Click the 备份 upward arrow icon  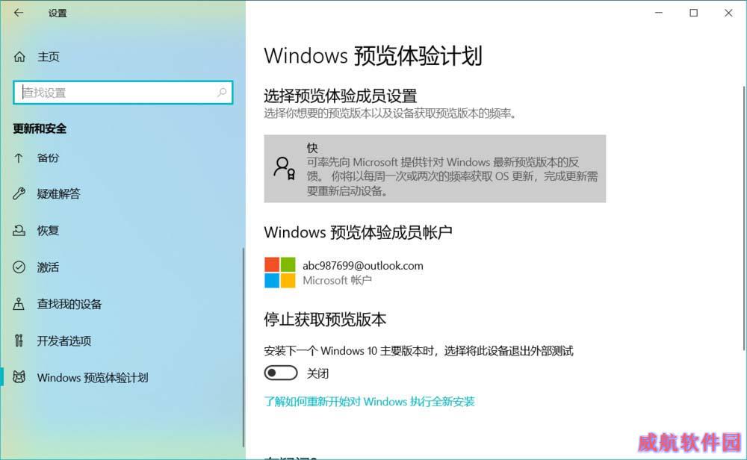[x=19, y=158]
